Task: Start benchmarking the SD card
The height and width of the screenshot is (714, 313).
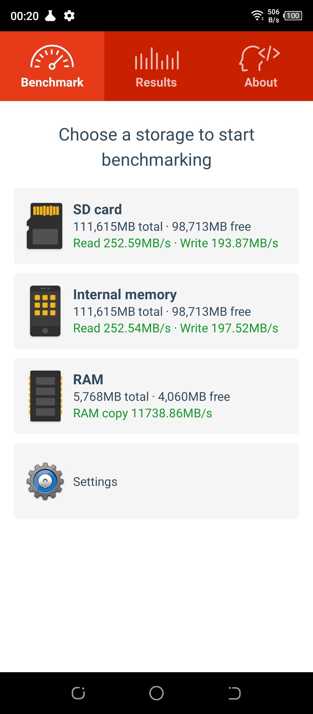Action: [x=156, y=226]
